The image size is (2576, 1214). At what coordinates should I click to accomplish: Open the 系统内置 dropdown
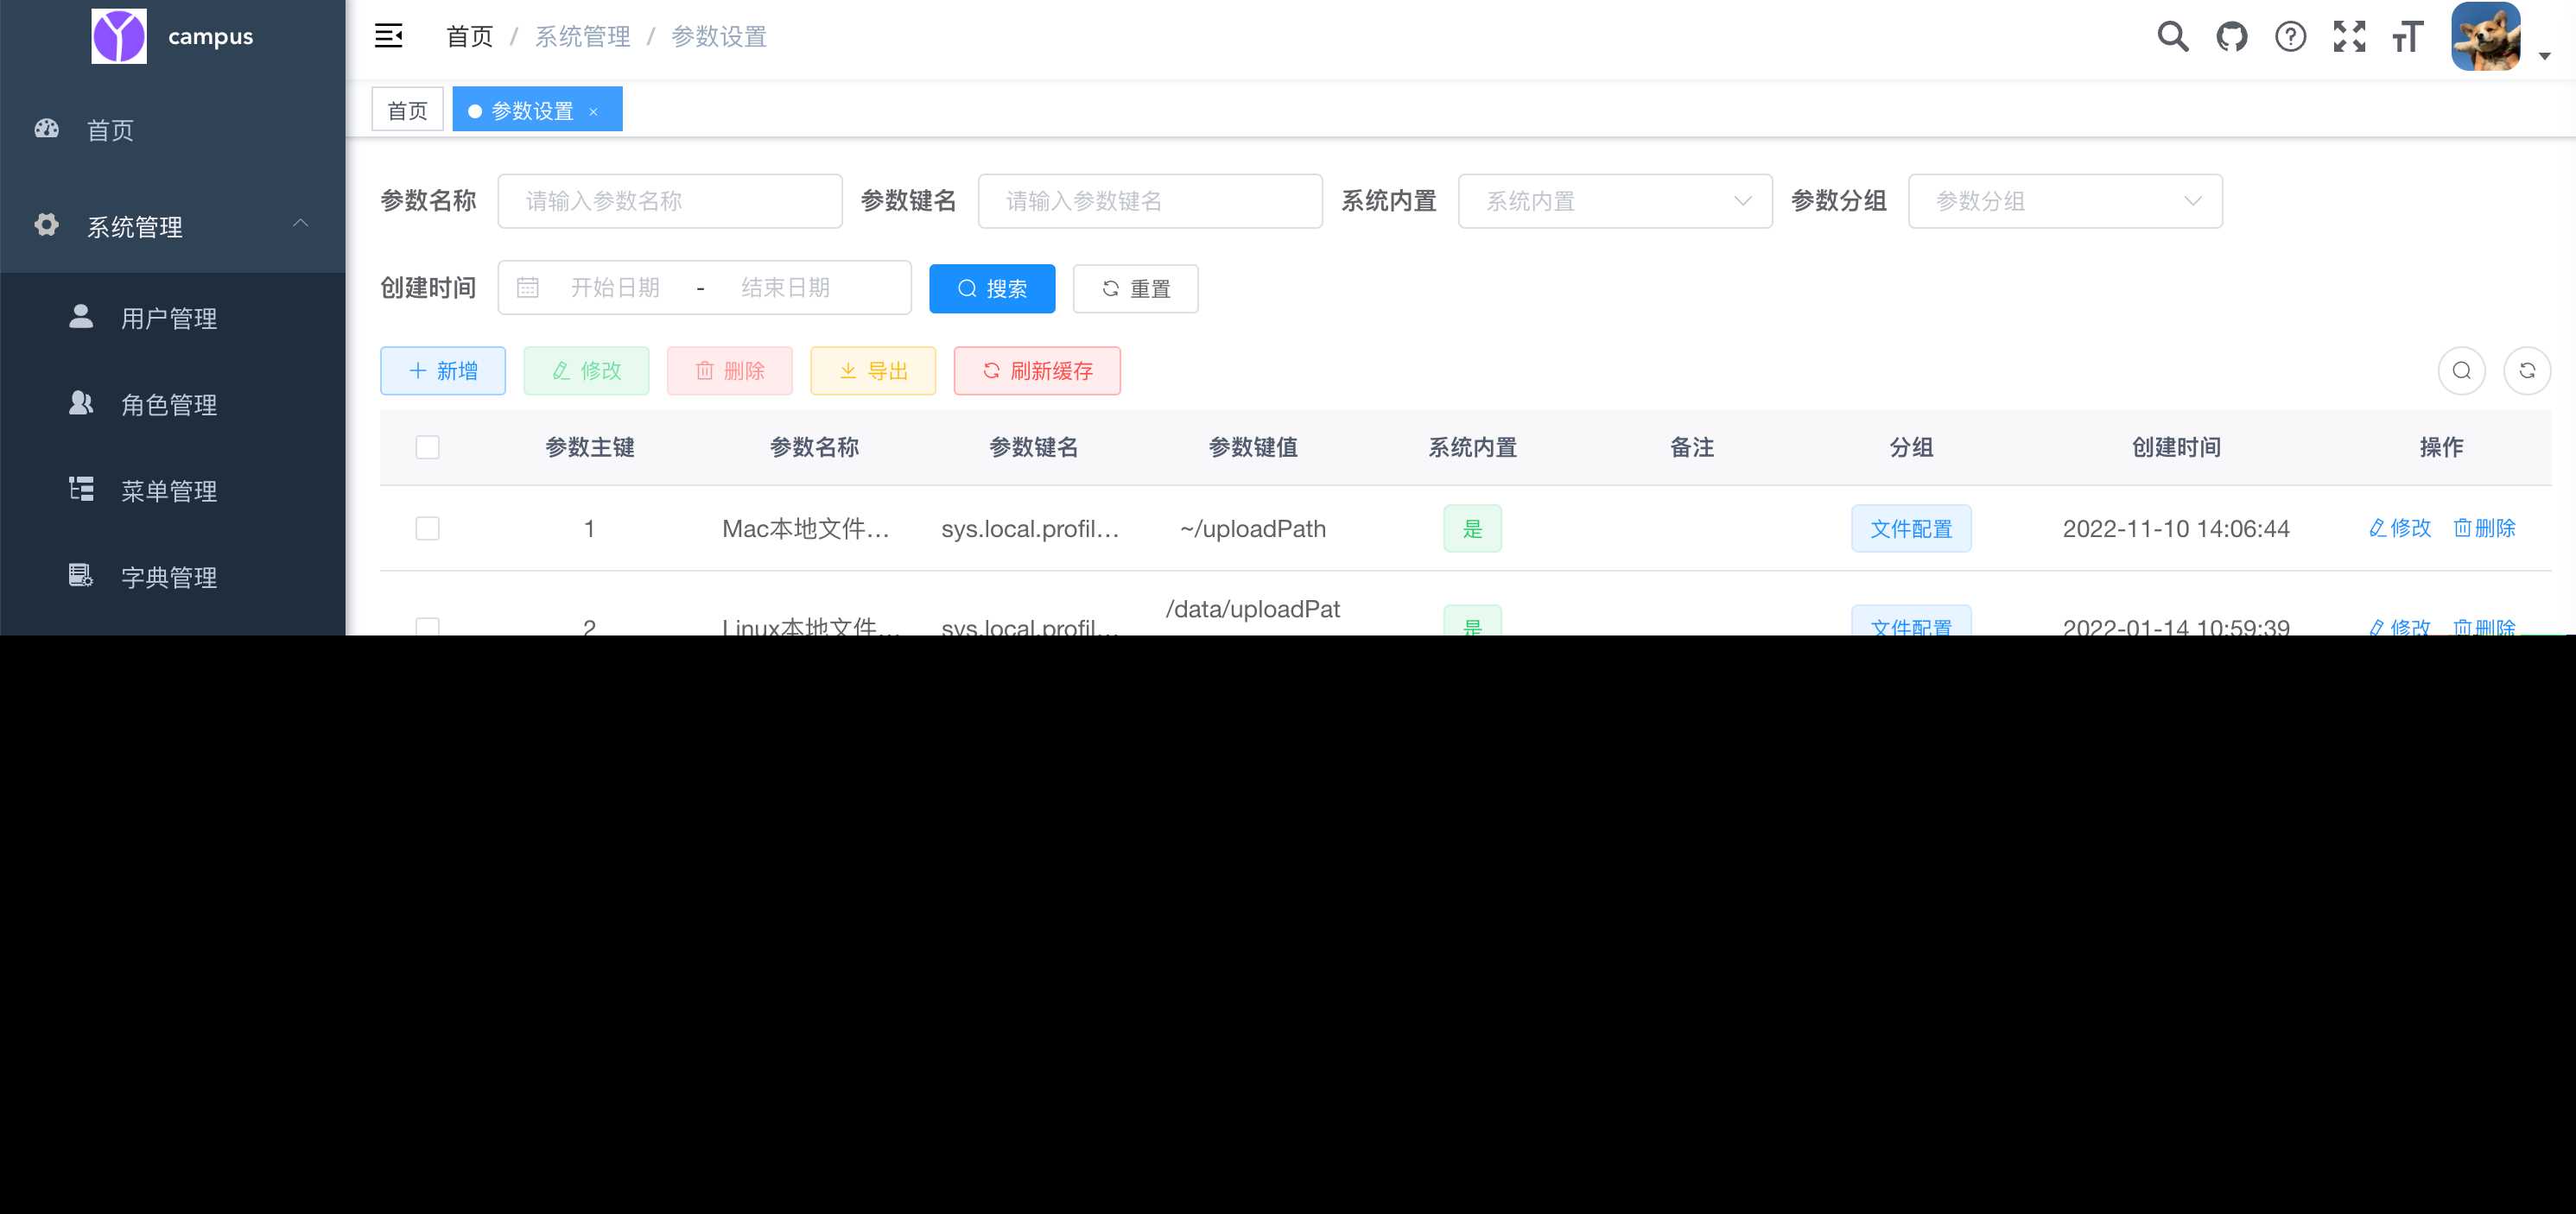point(1615,201)
